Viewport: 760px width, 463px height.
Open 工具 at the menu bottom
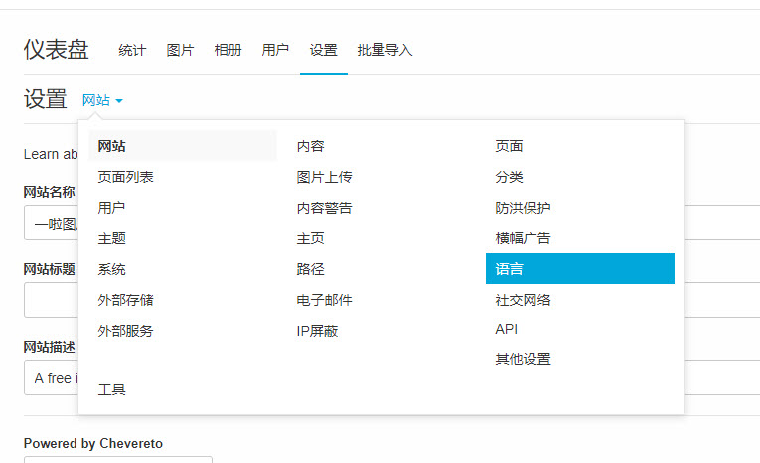click(112, 389)
